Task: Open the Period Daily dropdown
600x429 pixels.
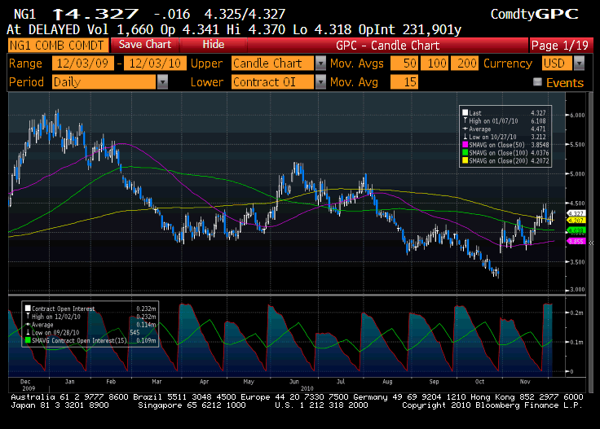Action: pyautogui.click(x=162, y=82)
